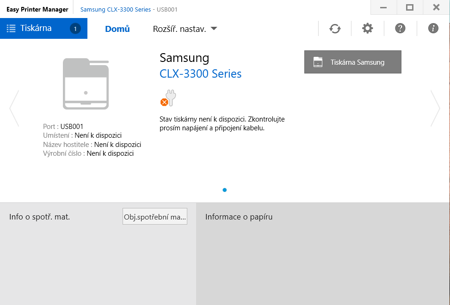The width and height of the screenshot is (450, 305).
Task: Click the printer list icon beside Tiskárna
Action: (11, 29)
